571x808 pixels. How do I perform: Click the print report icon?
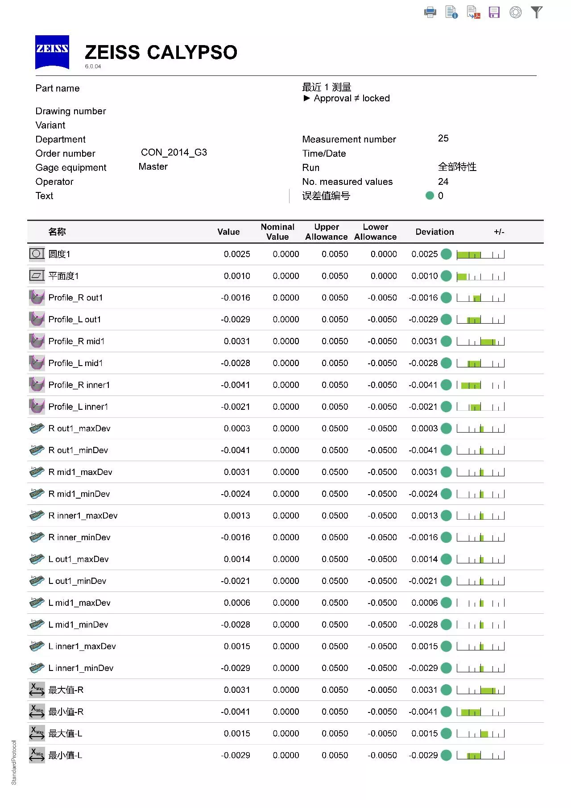430,12
